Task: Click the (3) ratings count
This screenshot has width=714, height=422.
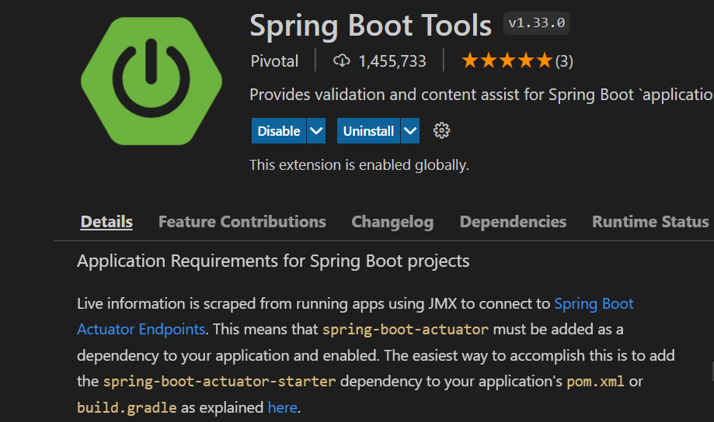Action: coord(564,61)
